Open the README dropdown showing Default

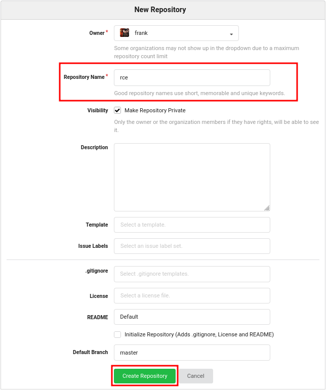tap(192, 317)
